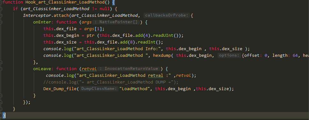Click the 'attach' method call
This screenshot has width=309, height=120.
pos(61,16)
